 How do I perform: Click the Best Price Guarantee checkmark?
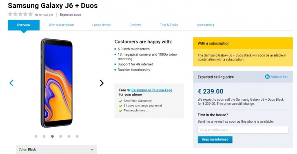pos(120,101)
